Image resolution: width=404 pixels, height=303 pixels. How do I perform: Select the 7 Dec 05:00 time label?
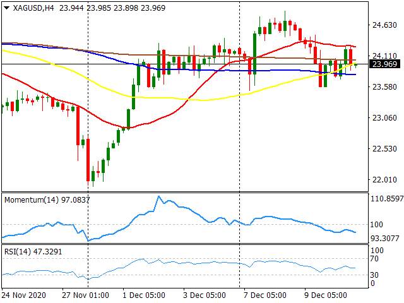265,295
